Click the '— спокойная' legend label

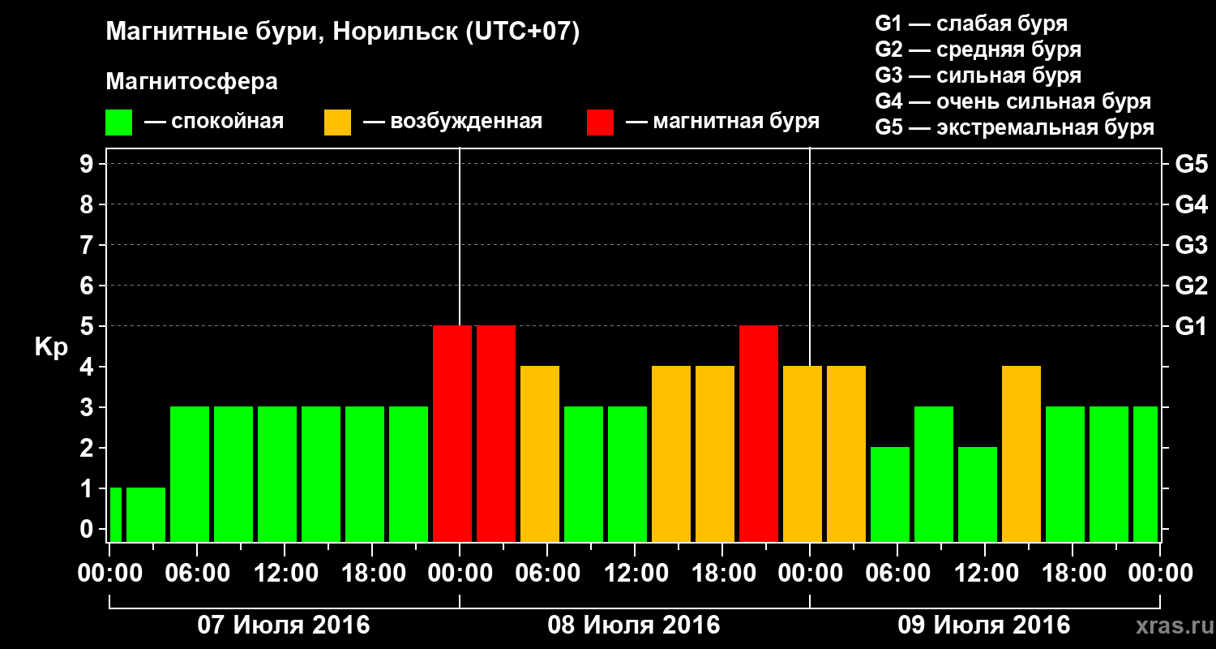[x=214, y=122]
